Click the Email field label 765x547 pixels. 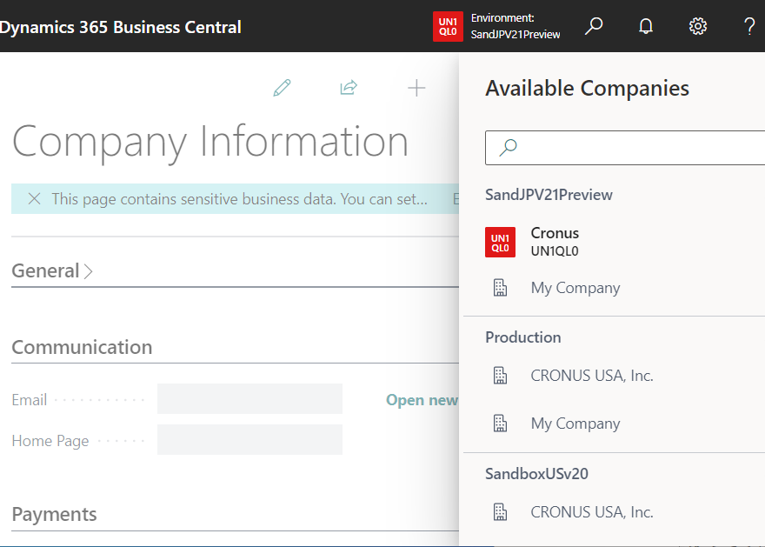point(30,400)
